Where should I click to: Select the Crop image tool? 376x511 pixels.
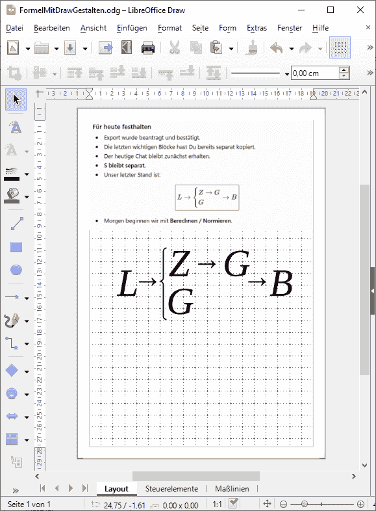click(14, 73)
